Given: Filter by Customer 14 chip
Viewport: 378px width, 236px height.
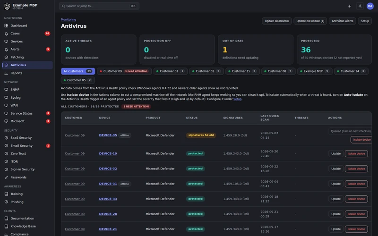Looking at the screenshot, I should click(x=351, y=71).
